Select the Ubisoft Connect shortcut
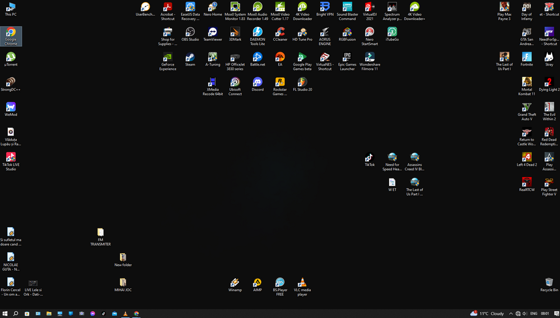The image size is (560, 318). point(235,86)
